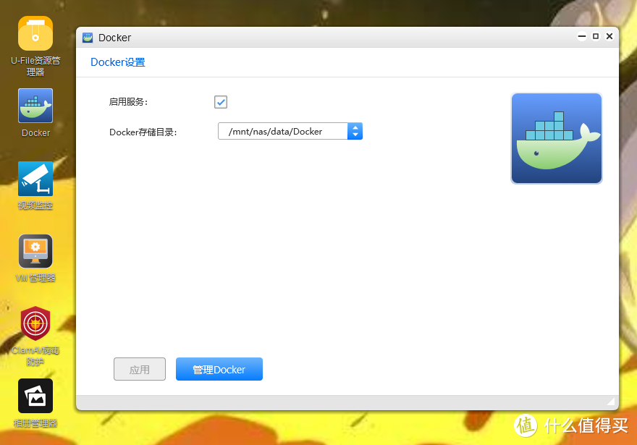The height and width of the screenshot is (445, 637).
Task: Uncheck the 启用服务 checkbox
Action: (220, 102)
